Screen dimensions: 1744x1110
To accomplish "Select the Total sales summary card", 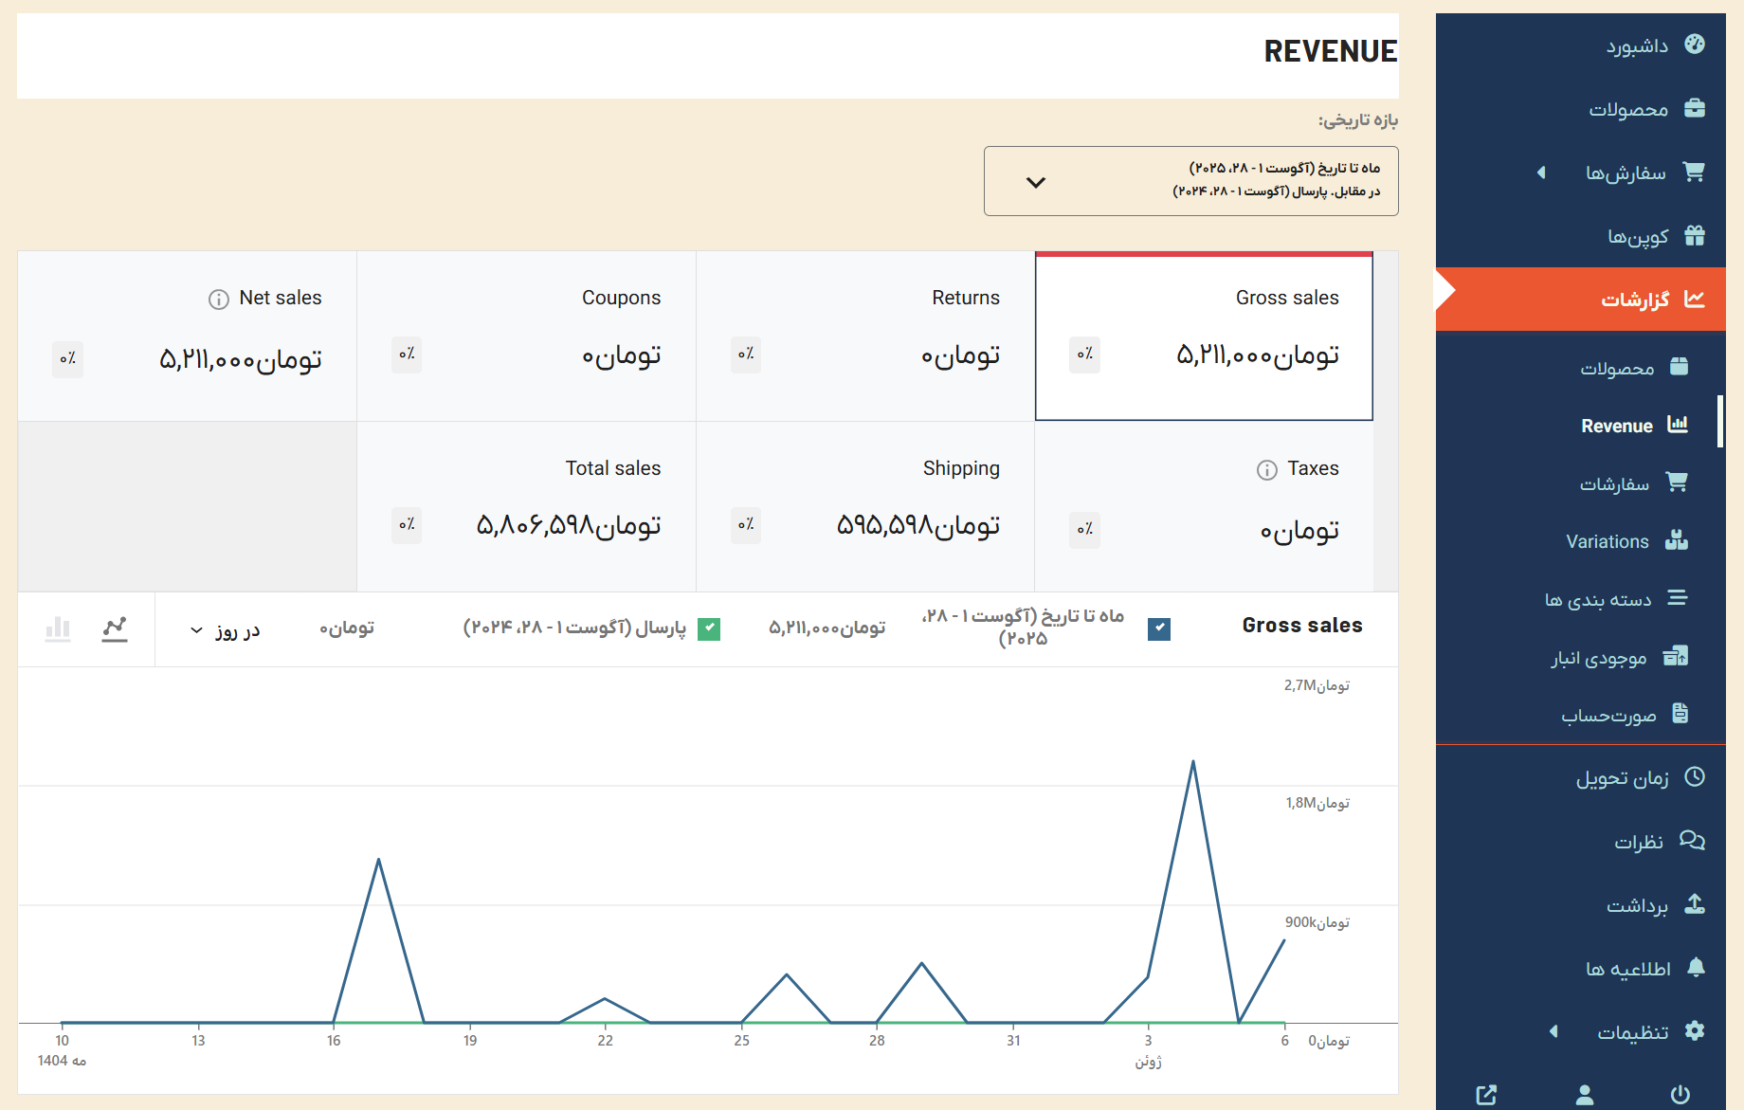I will pyautogui.click(x=526, y=506).
